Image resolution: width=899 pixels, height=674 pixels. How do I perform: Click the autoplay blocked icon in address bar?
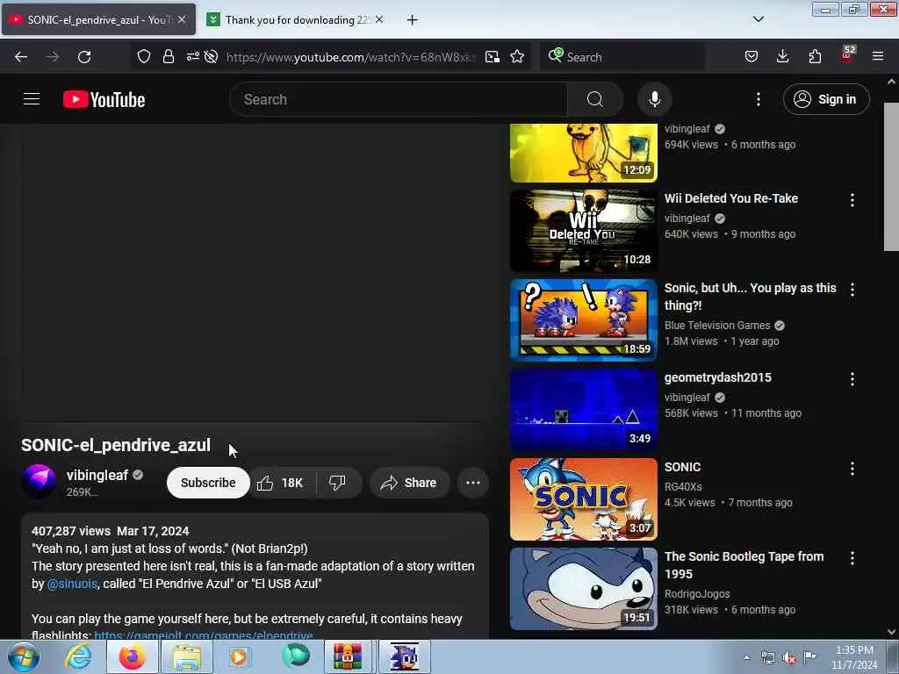tap(211, 57)
